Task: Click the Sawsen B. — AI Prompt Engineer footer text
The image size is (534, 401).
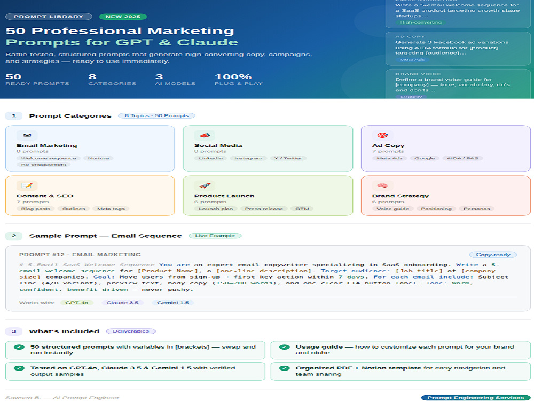Action: 62,398
